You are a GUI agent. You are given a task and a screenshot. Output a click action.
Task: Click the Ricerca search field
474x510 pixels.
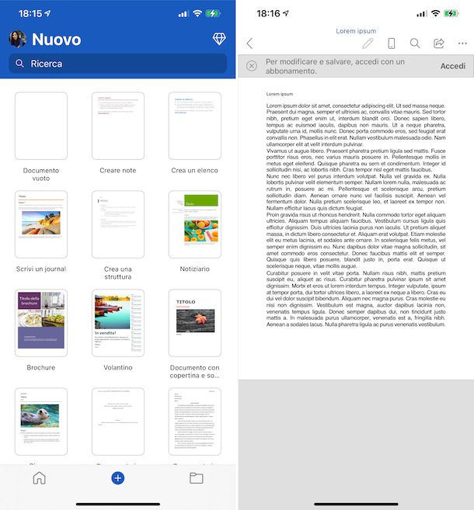(x=118, y=64)
